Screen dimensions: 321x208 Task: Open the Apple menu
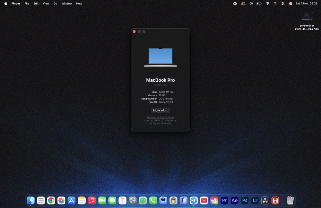(6, 4)
